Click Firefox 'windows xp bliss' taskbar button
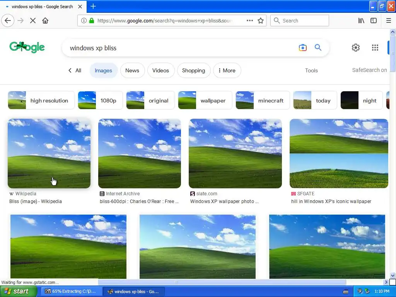 click(134, 292)
